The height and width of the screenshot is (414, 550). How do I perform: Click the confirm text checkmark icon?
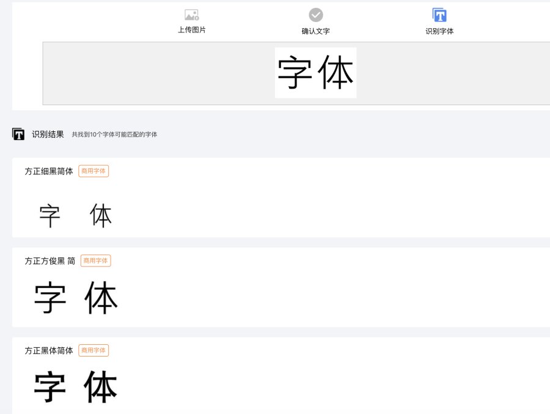click(316, 15)
